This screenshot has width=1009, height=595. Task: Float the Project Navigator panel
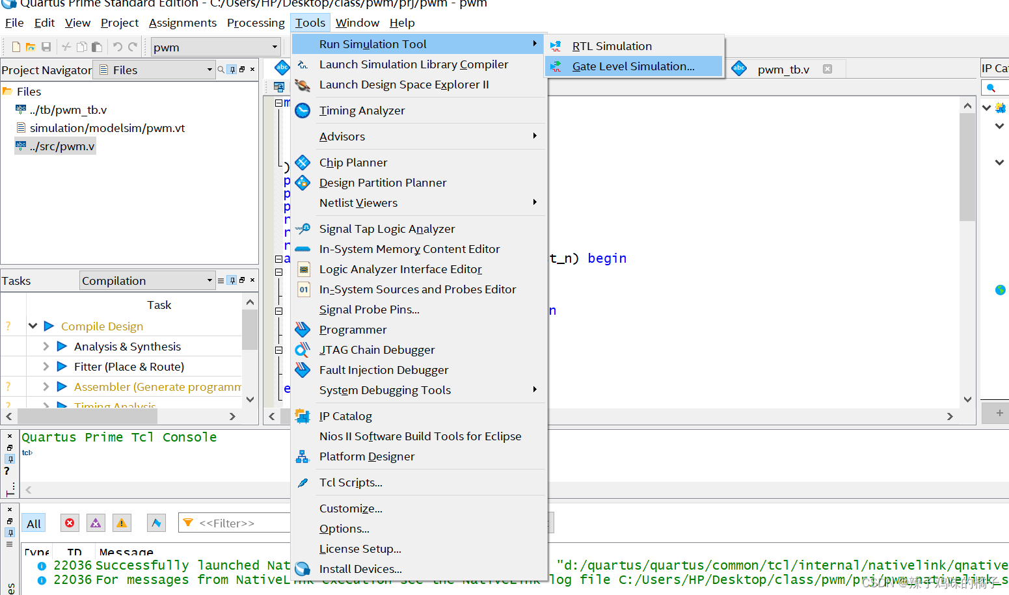tap(242, 70)
